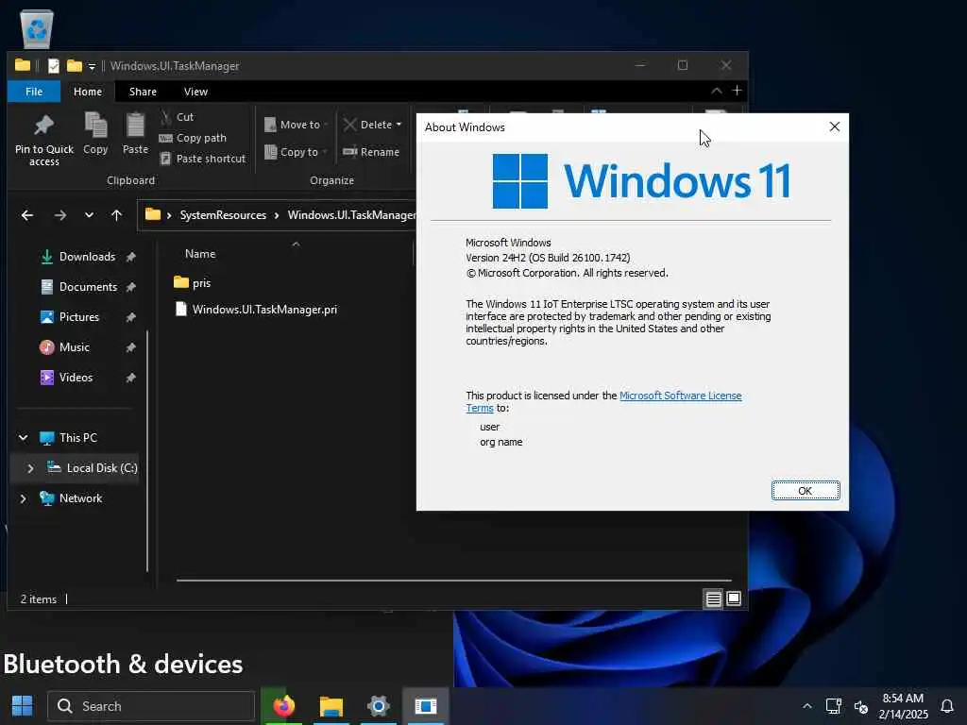Open Videos in Quick access
This screenshot has width=967, height=725.
click(76, 378)
